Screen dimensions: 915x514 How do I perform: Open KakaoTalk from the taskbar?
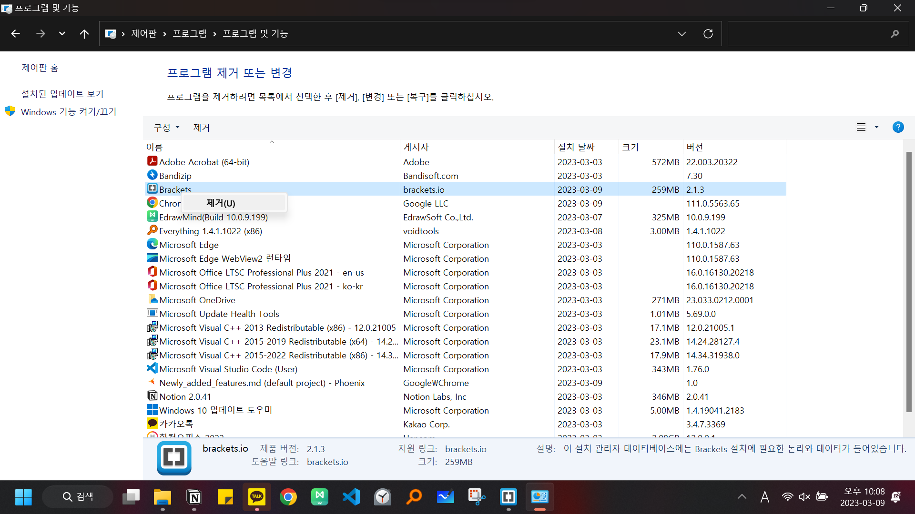(257, 497)
